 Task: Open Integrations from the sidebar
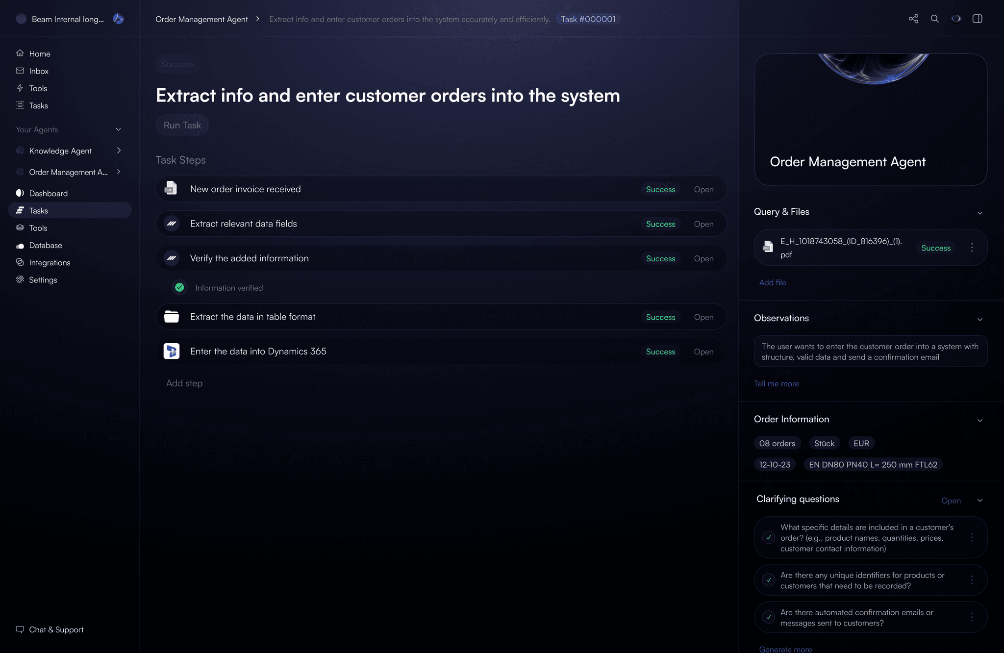(x=50, y=262)
